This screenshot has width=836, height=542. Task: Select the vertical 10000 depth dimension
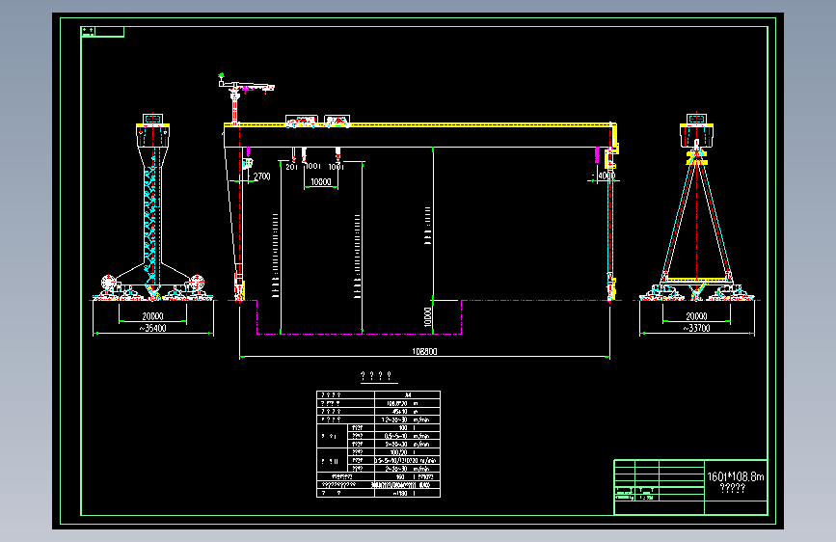427,317
